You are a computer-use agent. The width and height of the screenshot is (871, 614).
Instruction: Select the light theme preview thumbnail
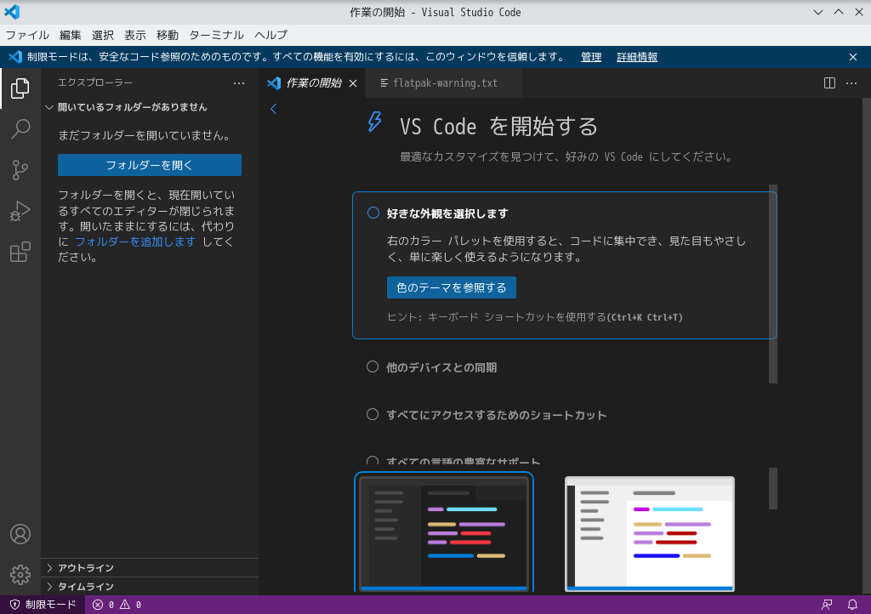(649, 533)
